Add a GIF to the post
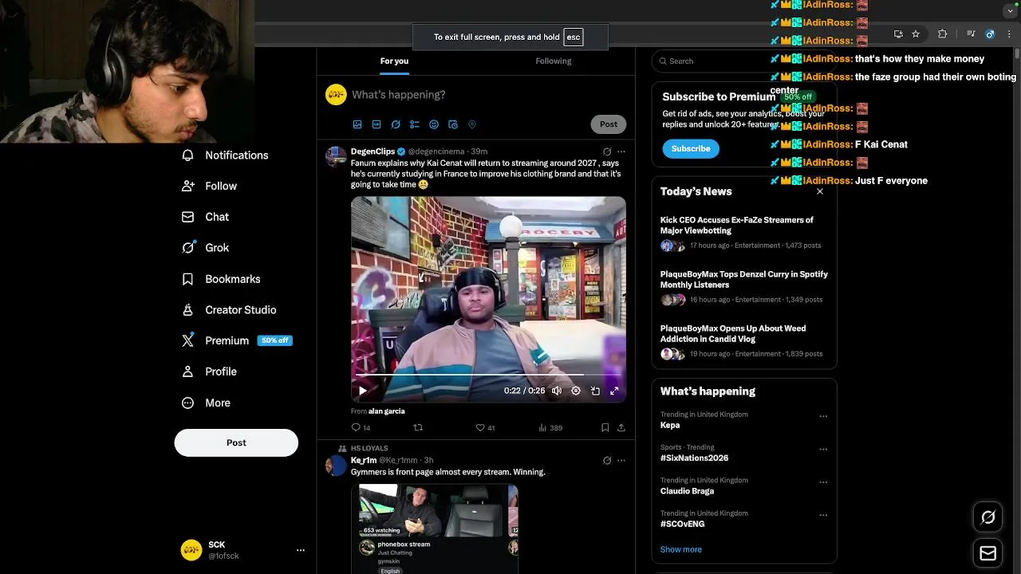1021x574 pixels. point(376,124)
